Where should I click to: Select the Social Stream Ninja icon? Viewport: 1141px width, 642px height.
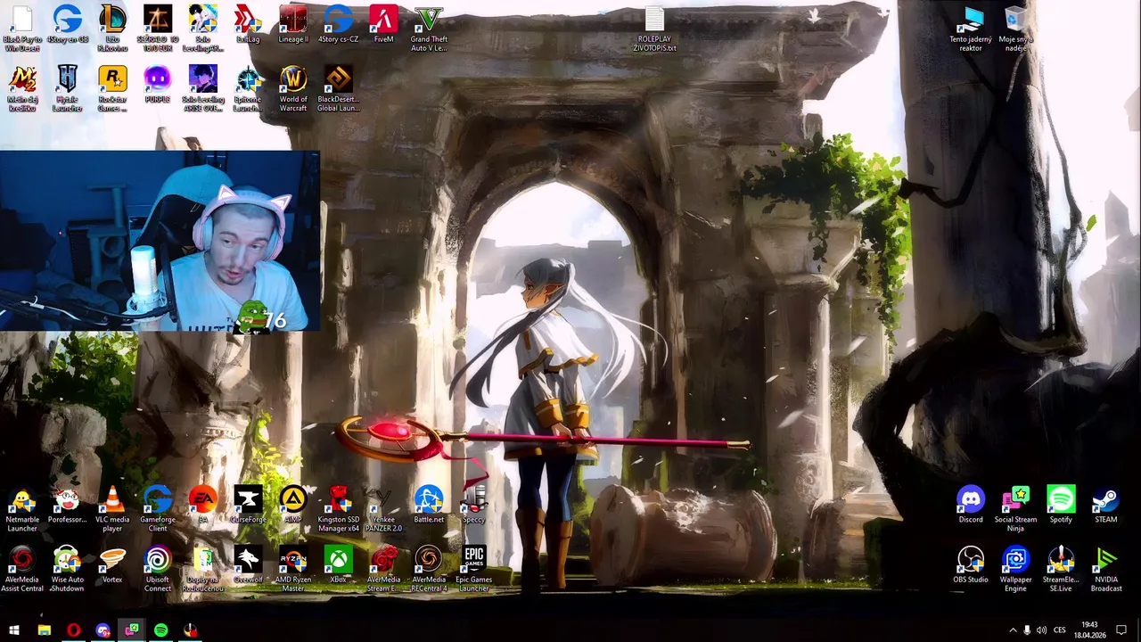1016,510
